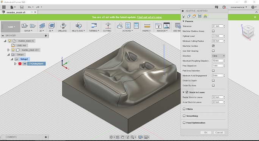Switch to the Heights tab in Adaptive dialog

(x=194, y=16)
